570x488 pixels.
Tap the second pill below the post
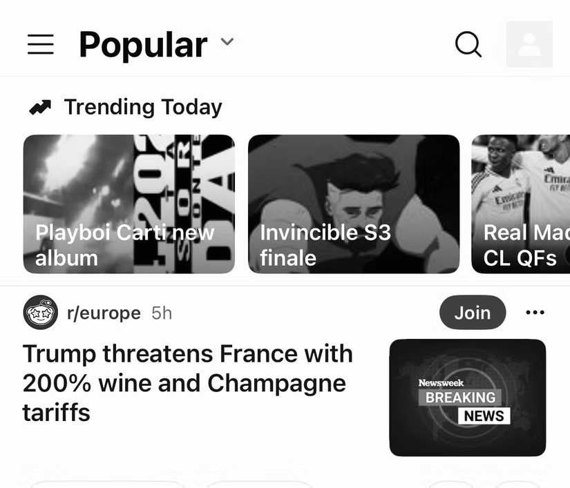(x=259, y=484)
